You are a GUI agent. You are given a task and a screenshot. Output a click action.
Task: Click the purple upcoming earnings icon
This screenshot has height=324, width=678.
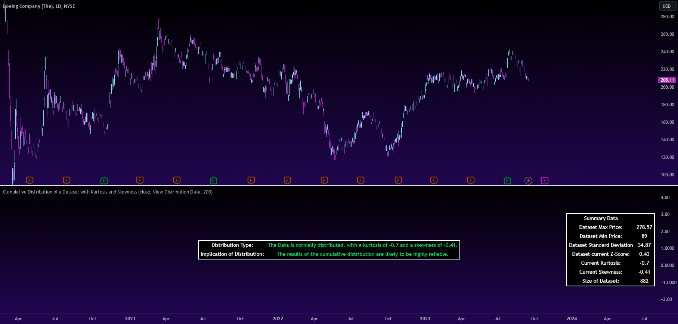pyautogui.click(x=545, y=180)
